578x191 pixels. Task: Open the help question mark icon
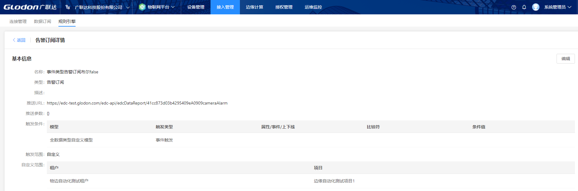[514, 7]
